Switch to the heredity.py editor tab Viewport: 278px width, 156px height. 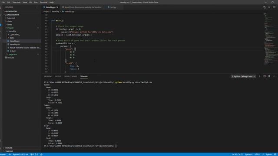(x=50, y=7)
